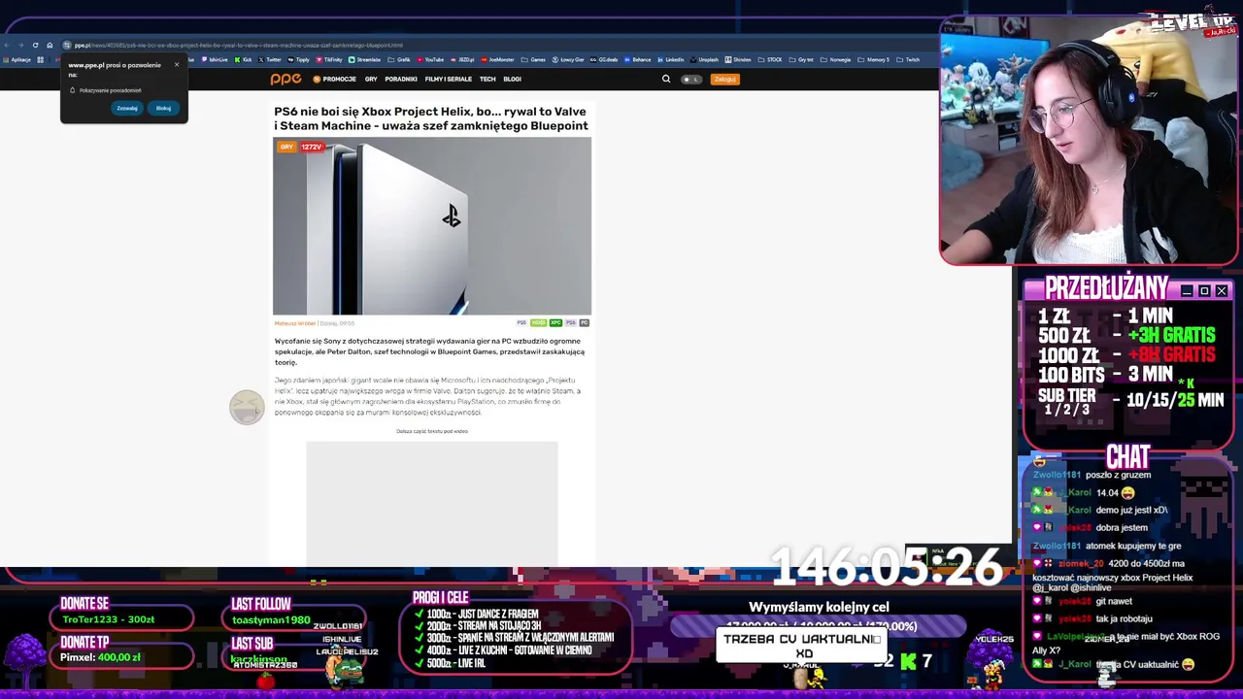Click the "Pimxel: 400,00 zł" donate text
The image size is (1243, 699).
coord(100,657)
